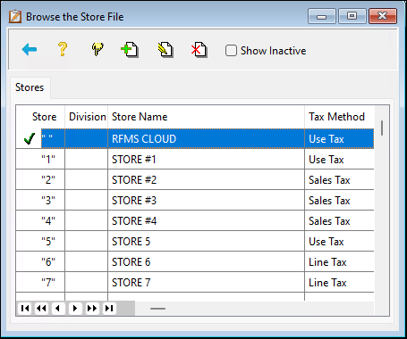The height and width of the screenshot is (339, 407).
Task: Select the STORE #4 name cell
Action: 206,221
